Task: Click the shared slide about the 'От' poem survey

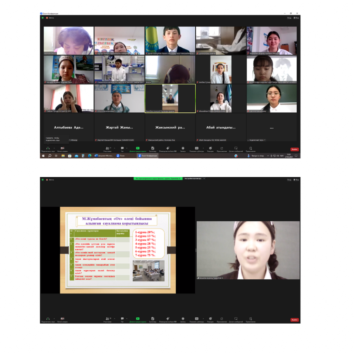Action: point(118,250)
